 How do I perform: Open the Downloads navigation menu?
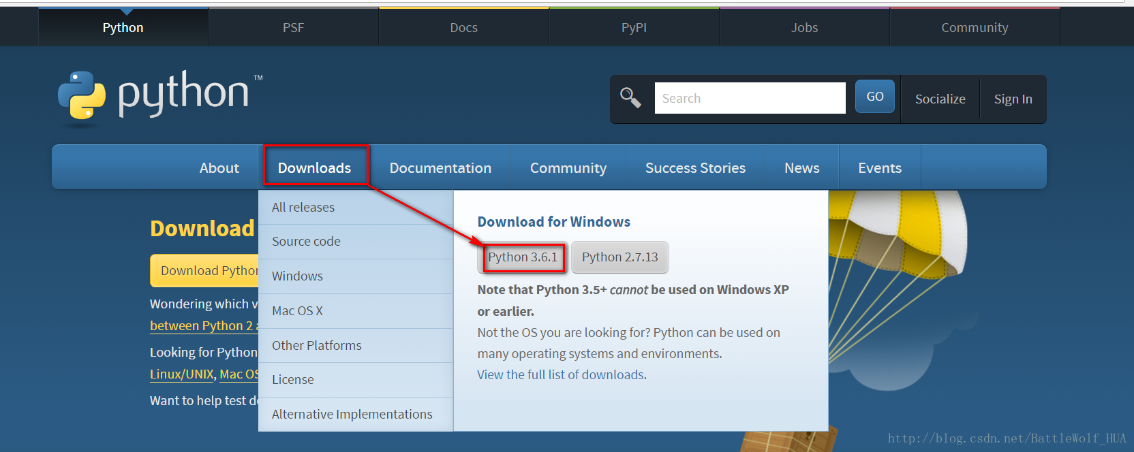coord(315,167)
